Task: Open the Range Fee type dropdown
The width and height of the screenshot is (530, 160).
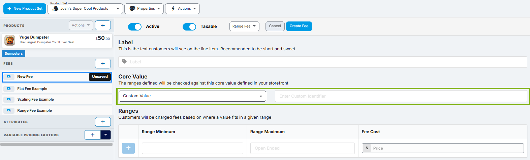Action: [x=245, y=26]
